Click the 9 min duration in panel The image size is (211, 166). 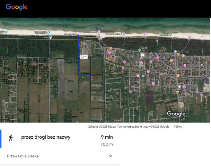click(x=107, y=137)
